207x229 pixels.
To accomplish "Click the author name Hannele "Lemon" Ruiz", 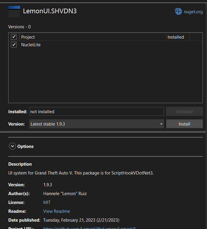I will click(x=65, y=194).
